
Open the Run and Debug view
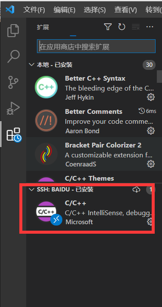pos(13,108)
